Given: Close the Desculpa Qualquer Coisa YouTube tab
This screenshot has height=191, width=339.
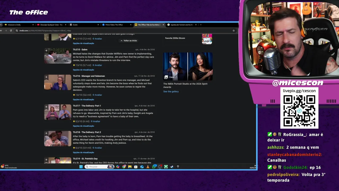Looking at the screenshot, I should [x=66, y=25].
